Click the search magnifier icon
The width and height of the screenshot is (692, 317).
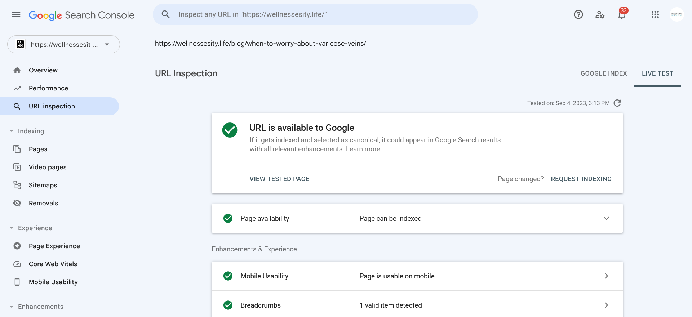165,14
